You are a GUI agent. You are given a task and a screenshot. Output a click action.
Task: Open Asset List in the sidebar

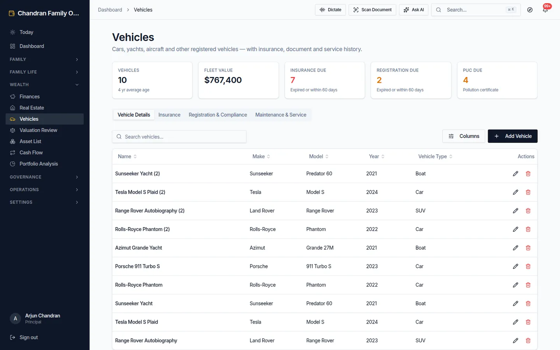tap(45, 142)
